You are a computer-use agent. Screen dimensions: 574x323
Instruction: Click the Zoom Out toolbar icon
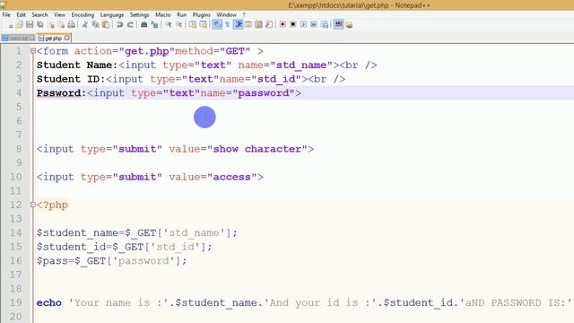(x=179, y=24)
